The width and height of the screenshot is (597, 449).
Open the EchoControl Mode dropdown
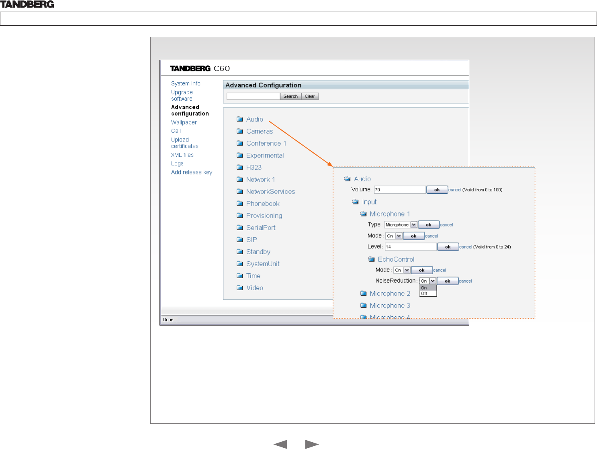click(x=402, y=270)
